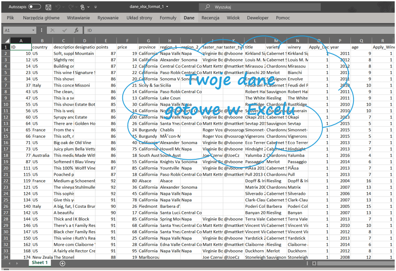Click the Insert Function fx icon
This screenshot has height=271, width=396.
(76, 30)
